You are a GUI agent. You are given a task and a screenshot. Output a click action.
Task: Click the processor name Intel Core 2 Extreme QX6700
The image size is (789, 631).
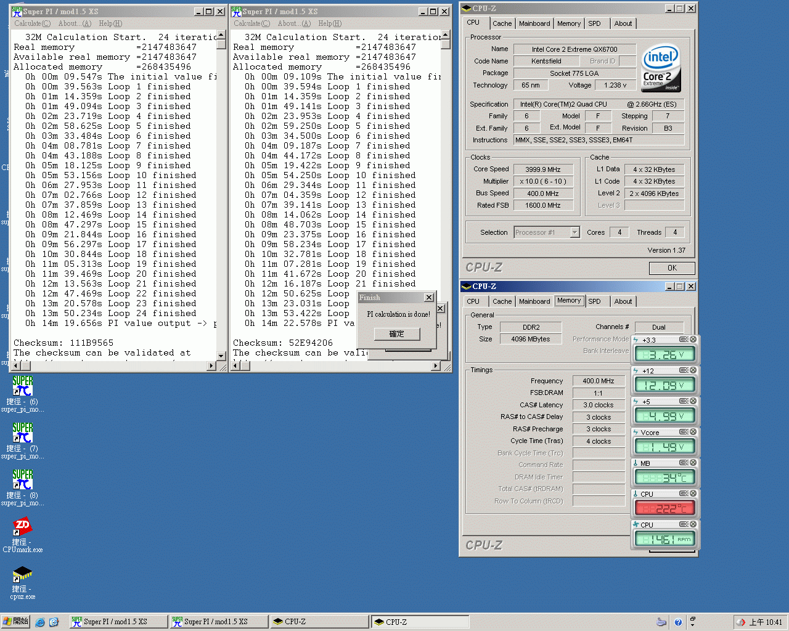(x=574, y=49)
